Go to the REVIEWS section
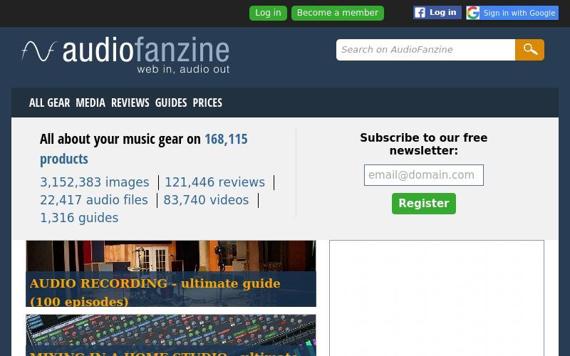The width and height of the screenshot is (570, 356). tap(130, 103)
